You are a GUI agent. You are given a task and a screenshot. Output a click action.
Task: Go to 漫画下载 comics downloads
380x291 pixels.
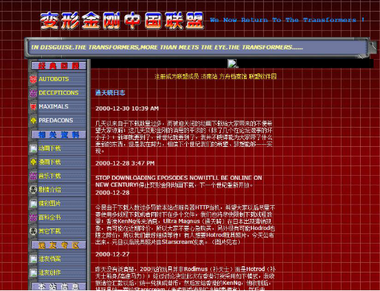(x=49, y=162)
